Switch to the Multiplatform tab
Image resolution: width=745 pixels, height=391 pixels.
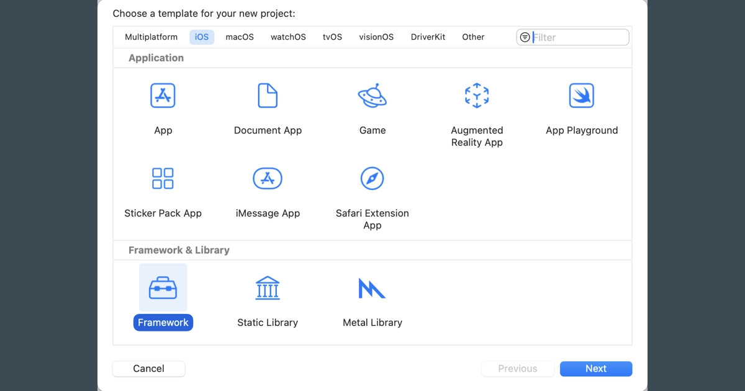click(x=151, y=37)
